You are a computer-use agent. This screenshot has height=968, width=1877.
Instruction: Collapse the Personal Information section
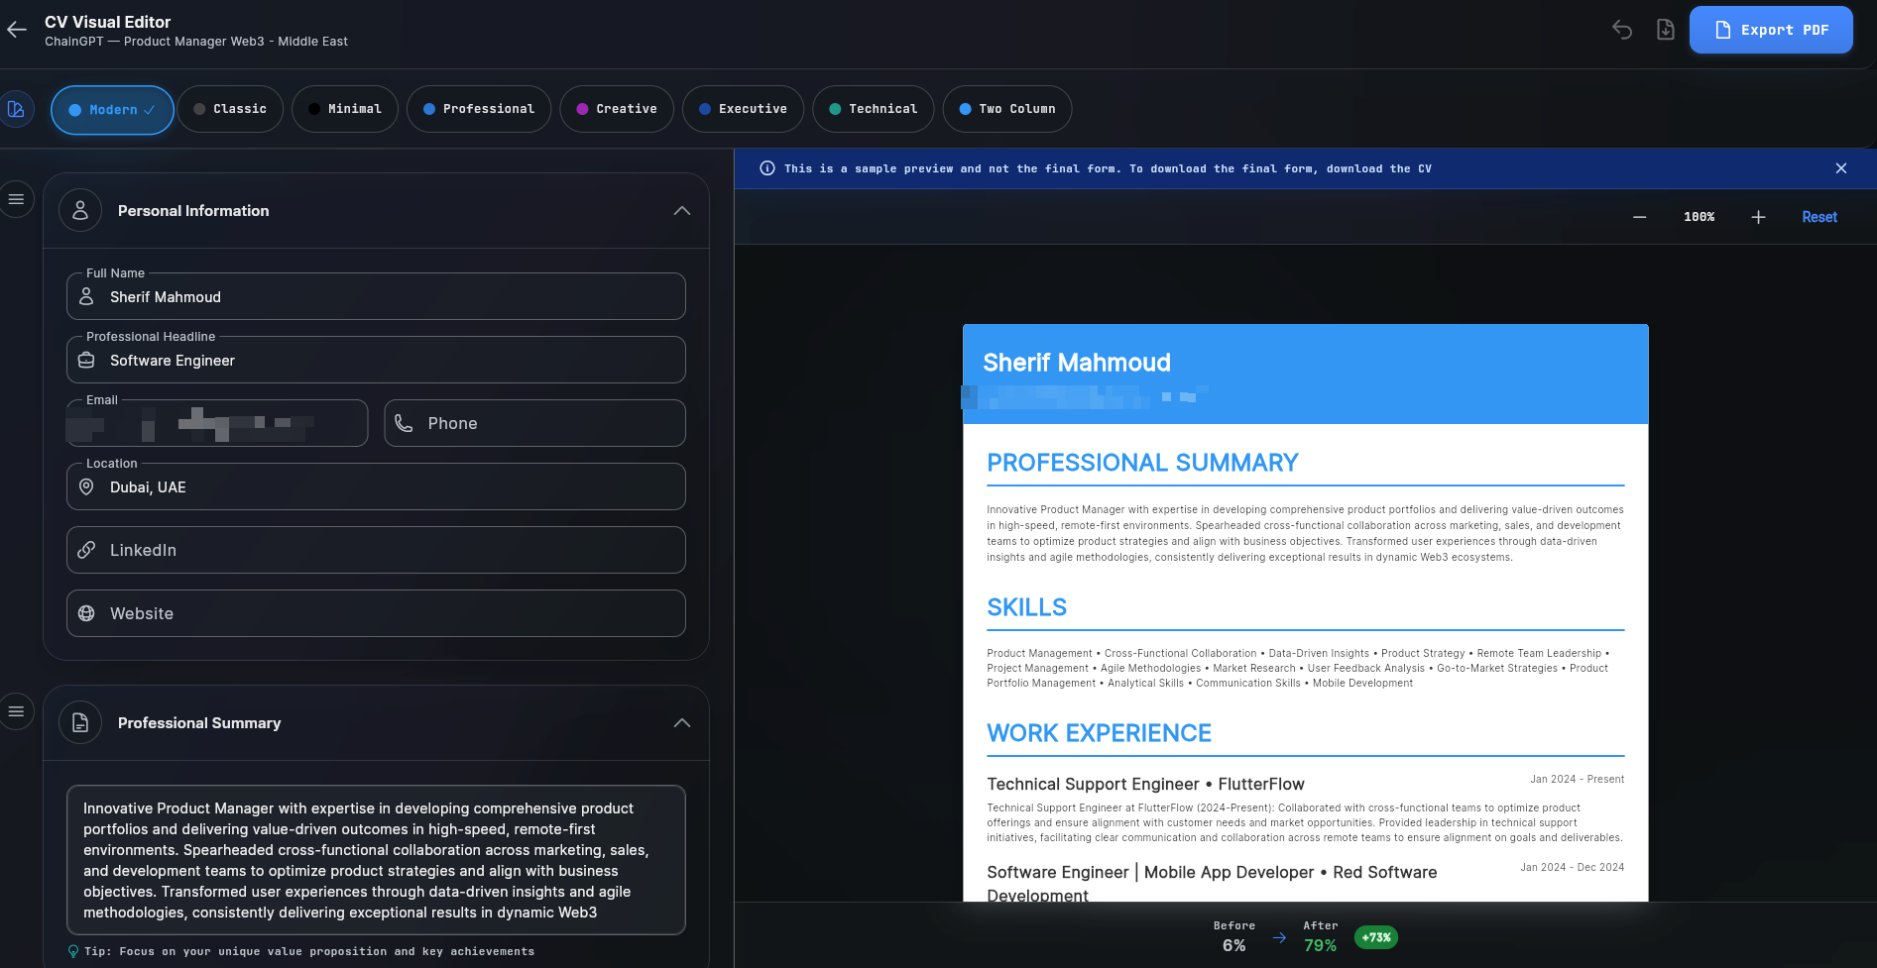pos(681,210)
